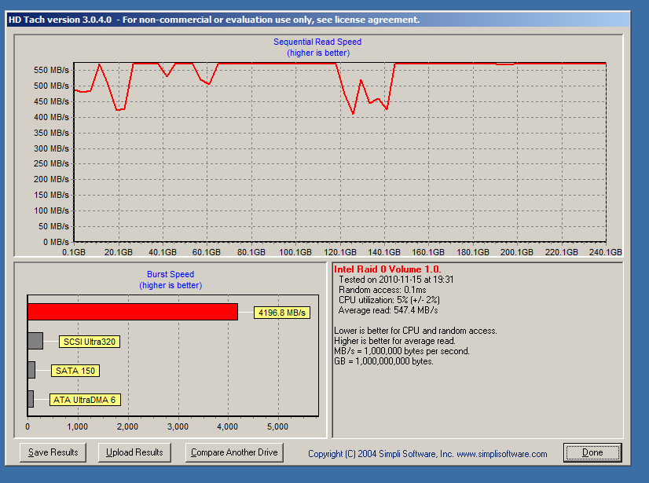
Task: Click the Save Results button
Action: click(53, 452)
